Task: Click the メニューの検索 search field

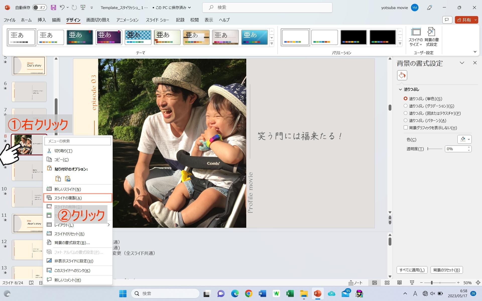Action: (78, 141)
